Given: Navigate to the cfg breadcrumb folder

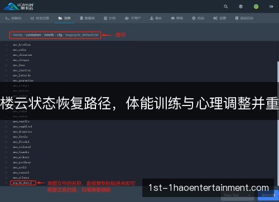Looking at the screenshot, I should pos(60,35).
